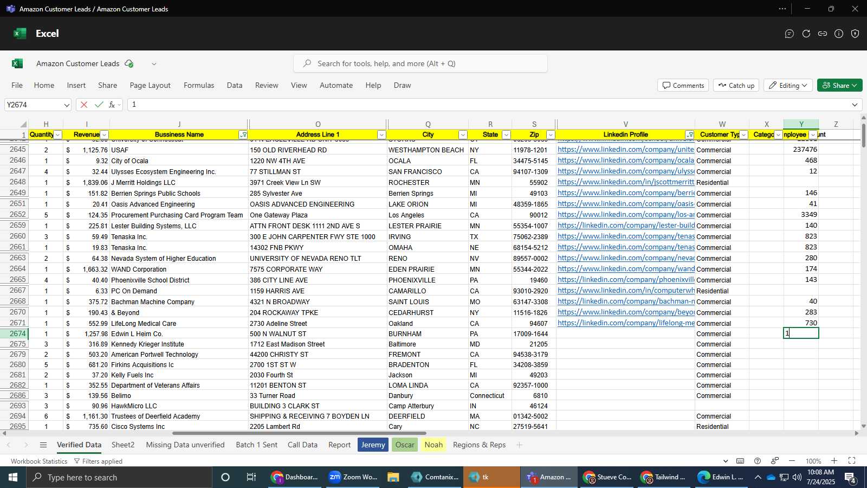Open the Lifelong Medical Care LinkedIn link
The image size is (867, 488).
click(x=626, y=323)
